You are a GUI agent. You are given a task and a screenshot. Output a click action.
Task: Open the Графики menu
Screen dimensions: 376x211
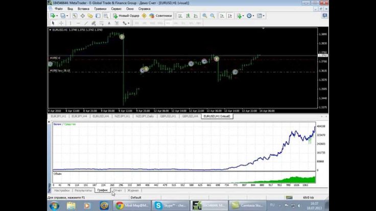pos(100,9)
